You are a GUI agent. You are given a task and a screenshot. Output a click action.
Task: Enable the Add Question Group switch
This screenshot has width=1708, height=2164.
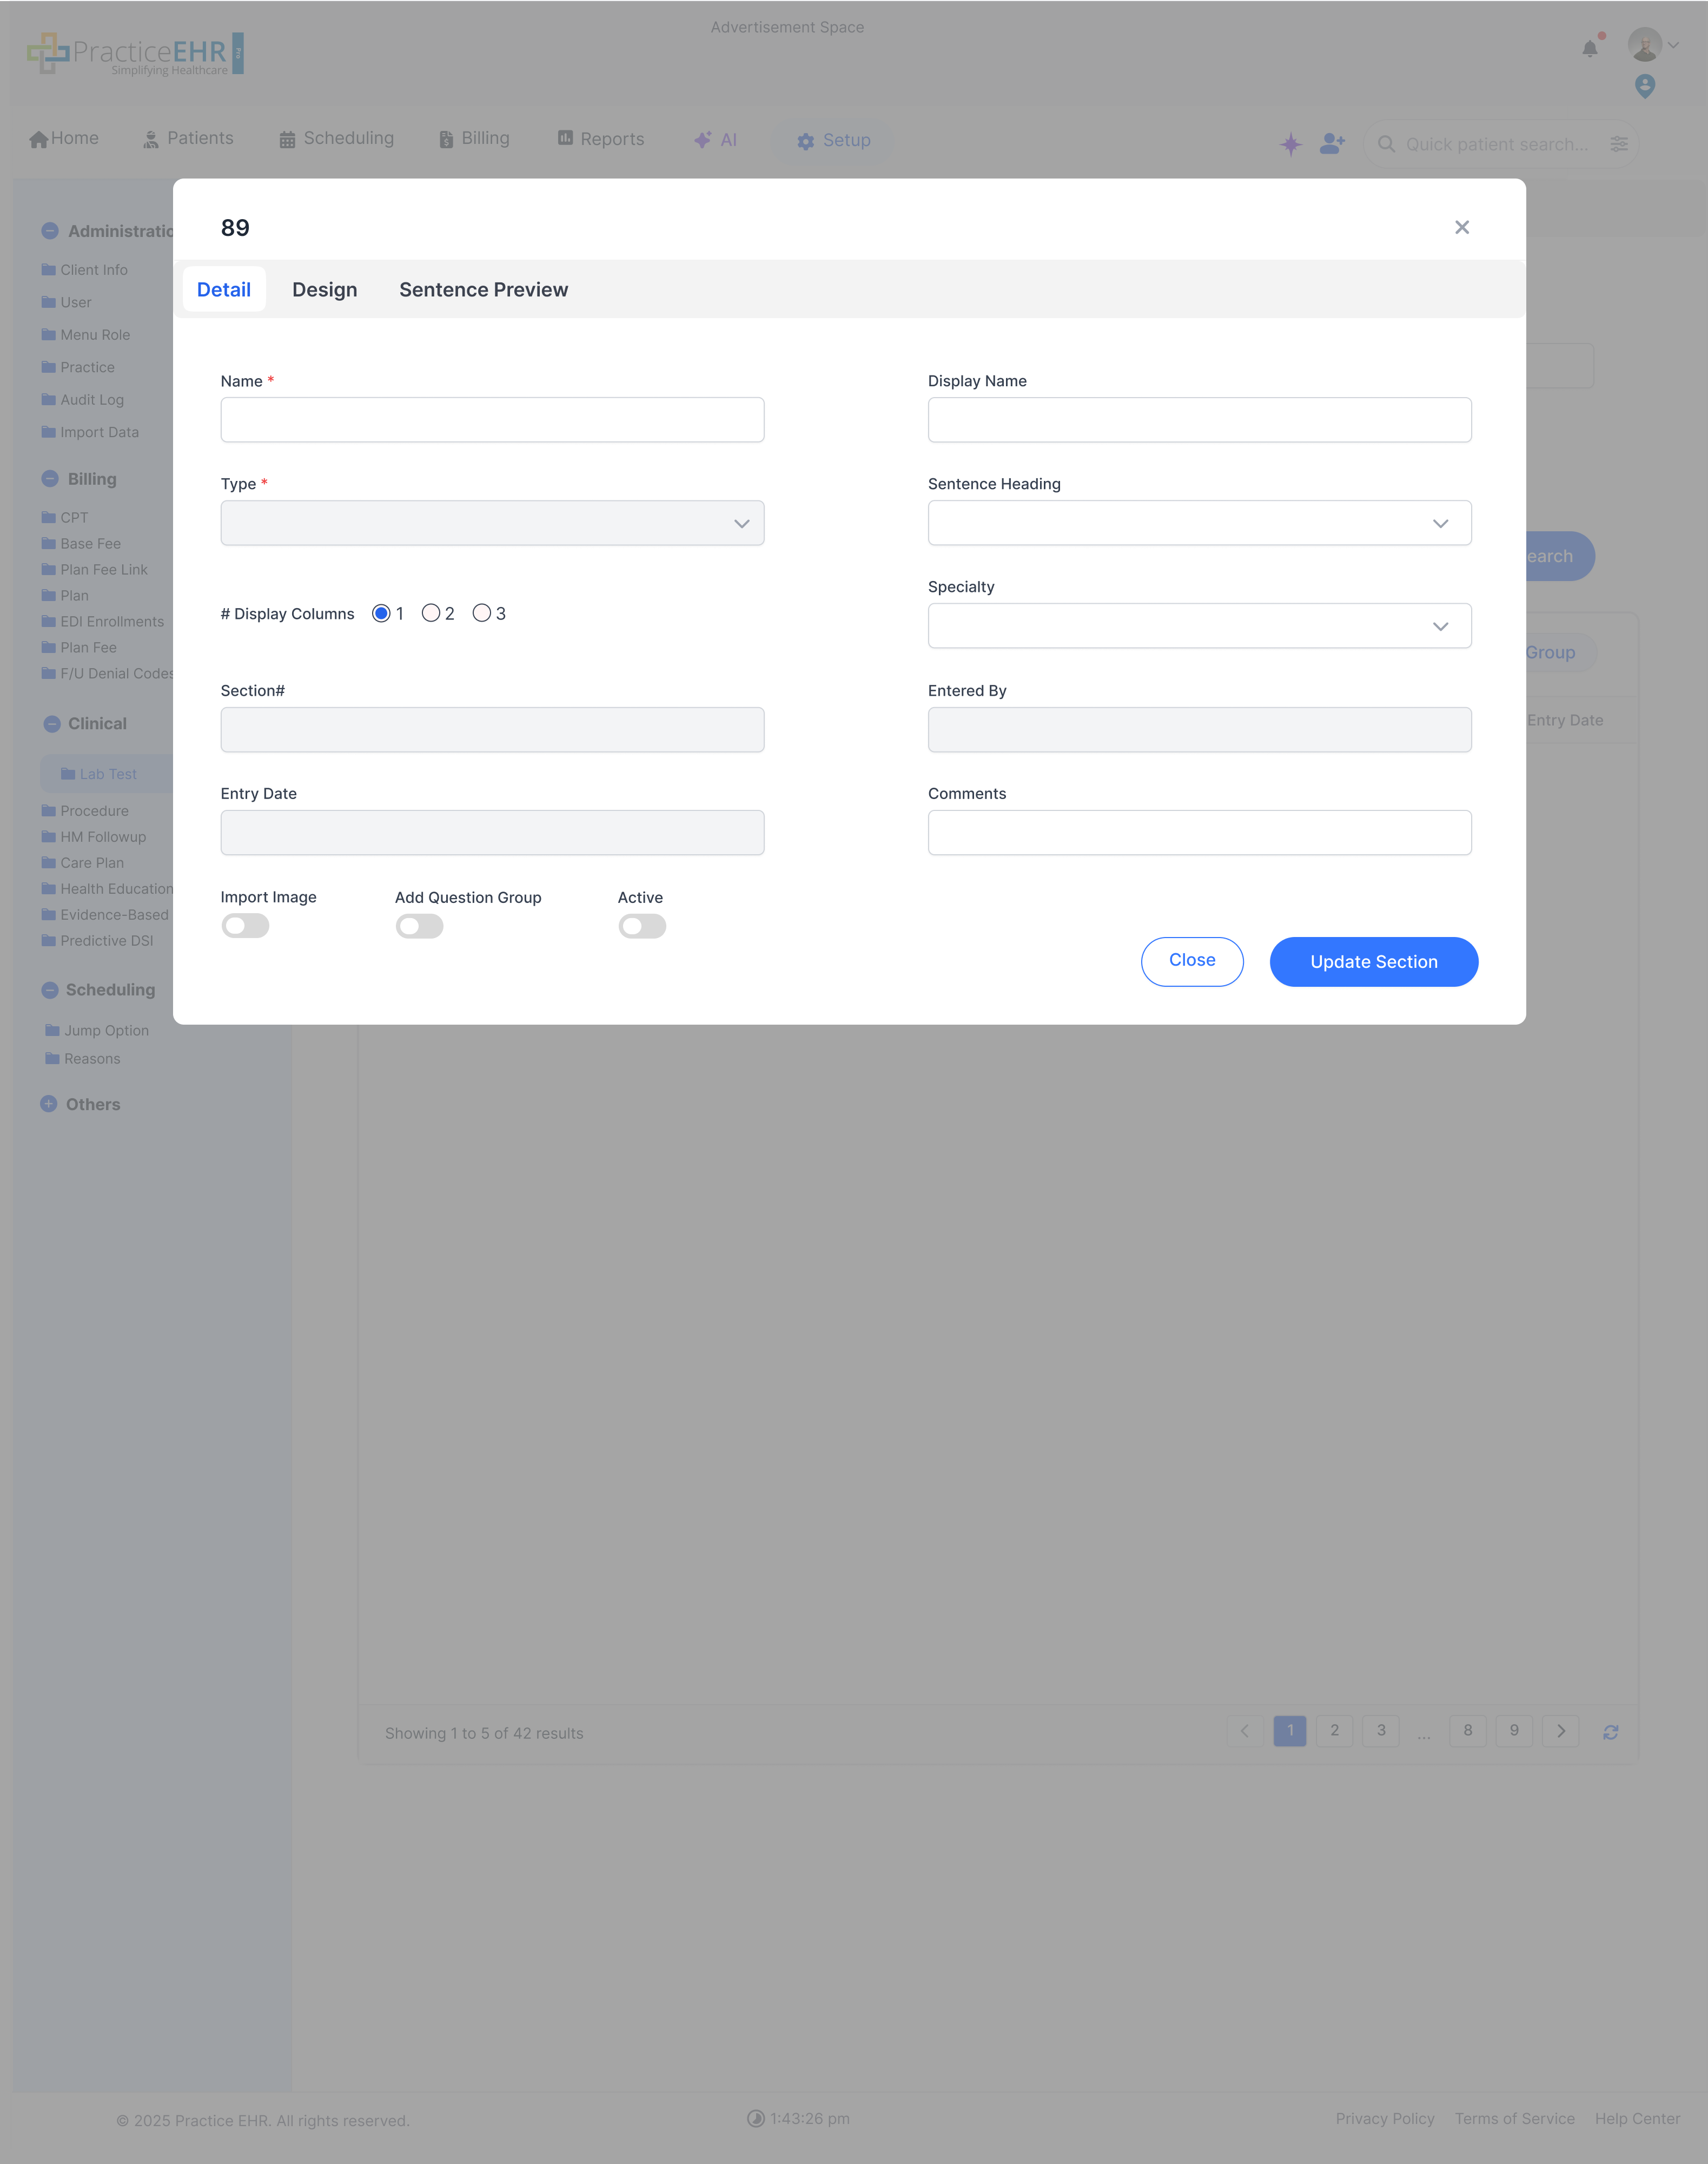click(419, 926)
